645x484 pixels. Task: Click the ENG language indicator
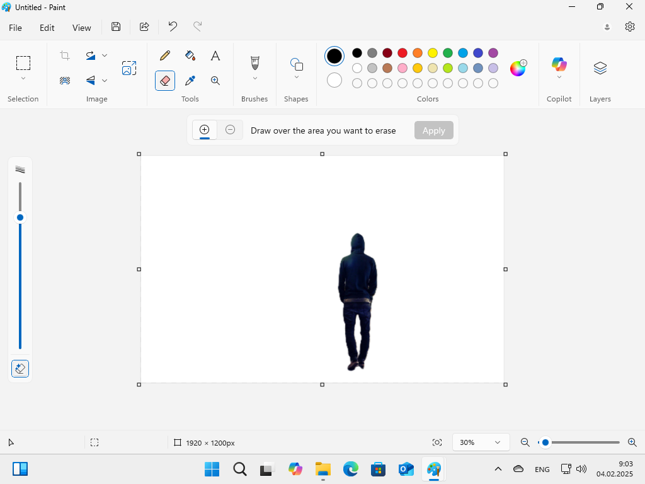[x=542, y=469]
